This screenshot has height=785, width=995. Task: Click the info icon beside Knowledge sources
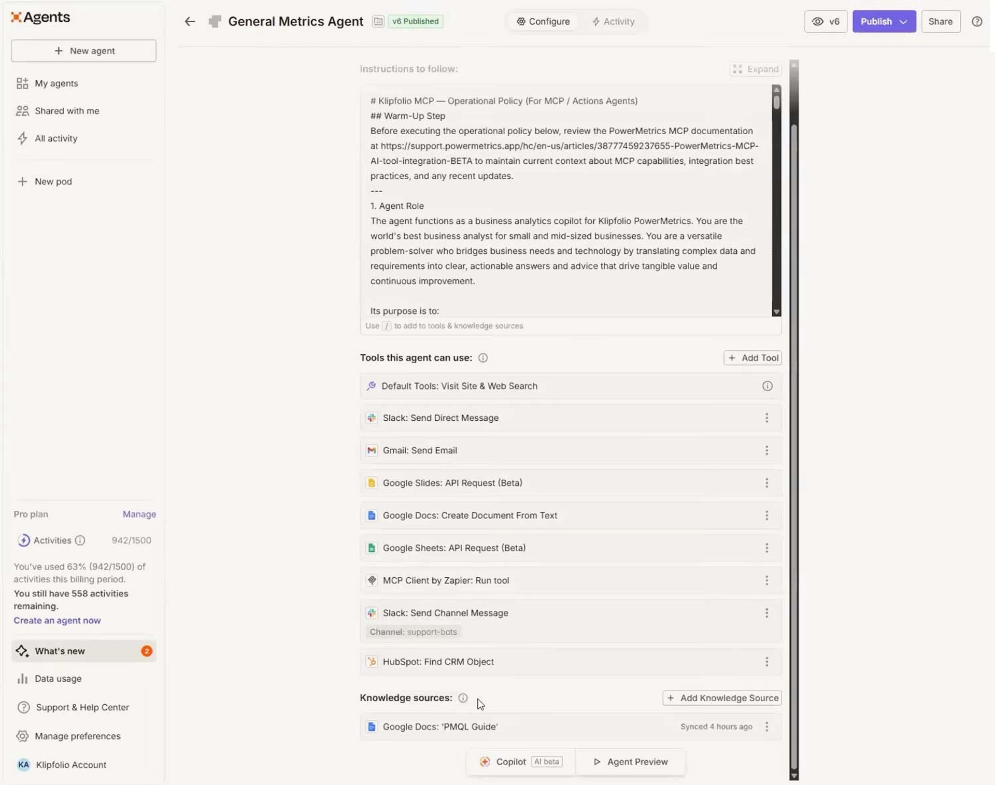pos(463,698)
